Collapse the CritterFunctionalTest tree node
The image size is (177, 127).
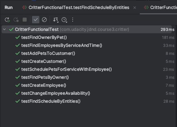pyautogui.click(x=4, y=29)
